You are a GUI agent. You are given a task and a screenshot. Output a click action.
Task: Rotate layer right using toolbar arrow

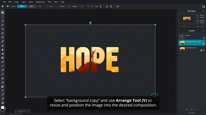pyautogui.click(x=92, y=6)
